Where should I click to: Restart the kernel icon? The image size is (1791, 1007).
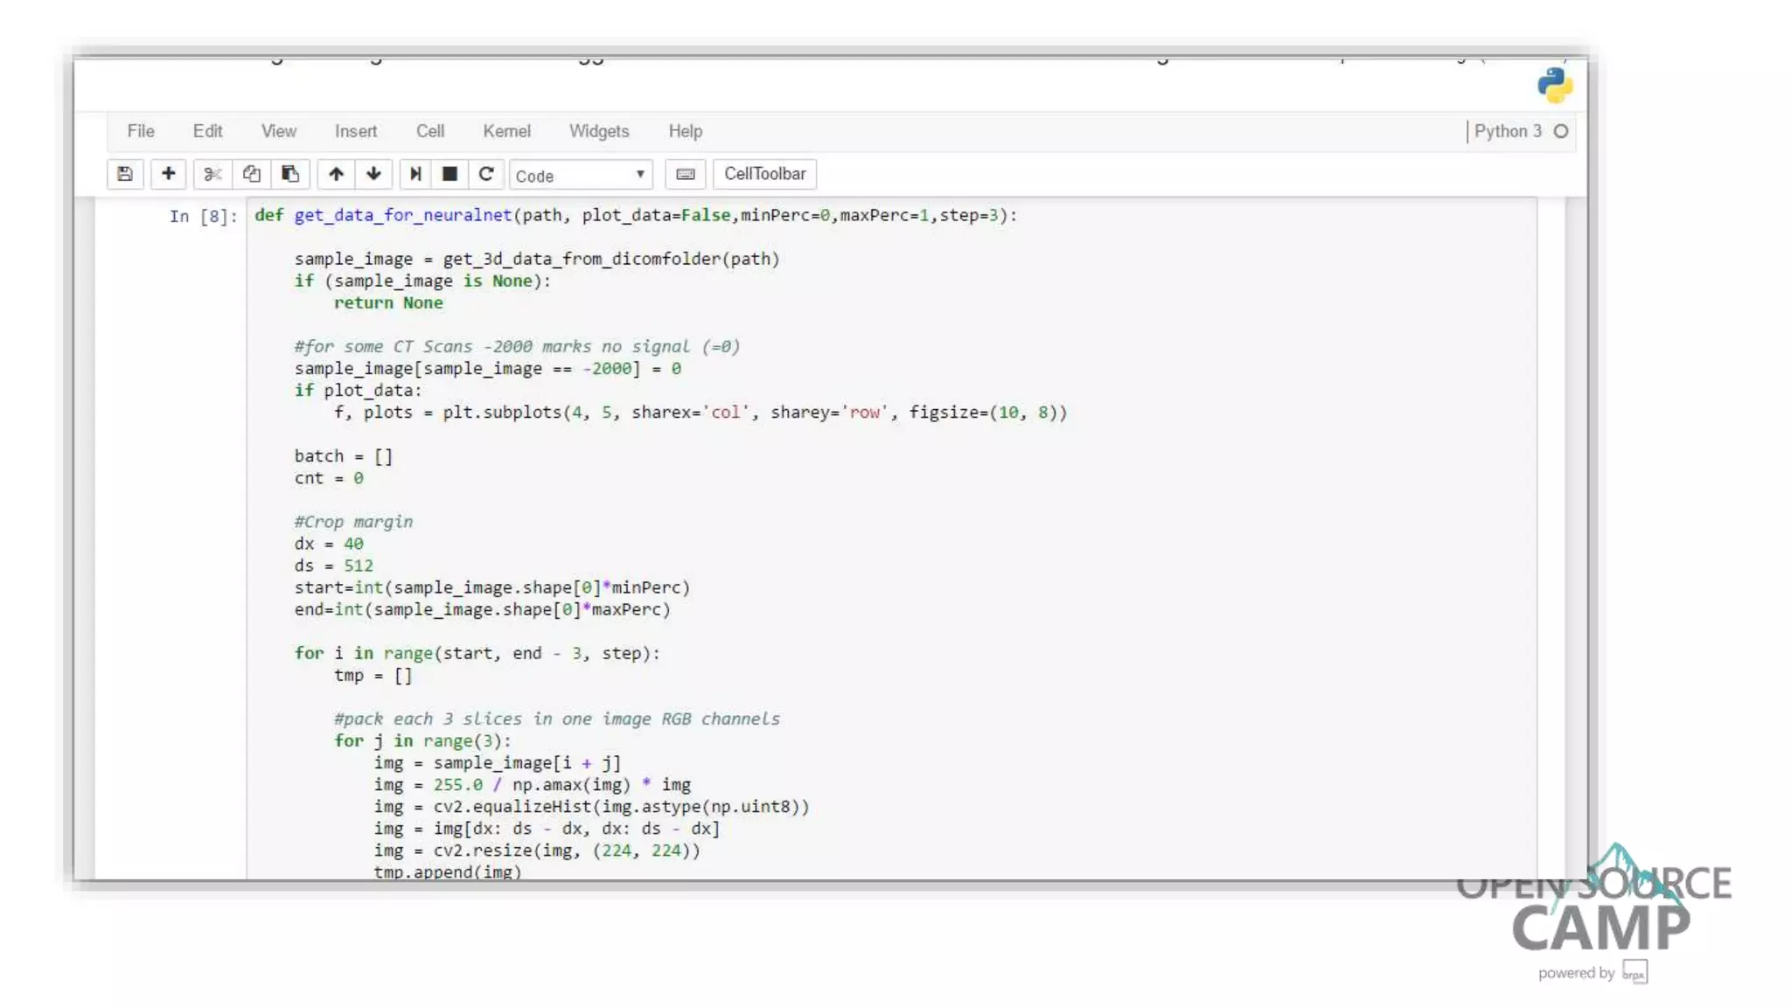(486, 174)
